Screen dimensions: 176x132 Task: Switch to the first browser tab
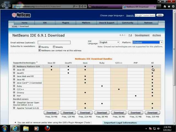[105, 7]
